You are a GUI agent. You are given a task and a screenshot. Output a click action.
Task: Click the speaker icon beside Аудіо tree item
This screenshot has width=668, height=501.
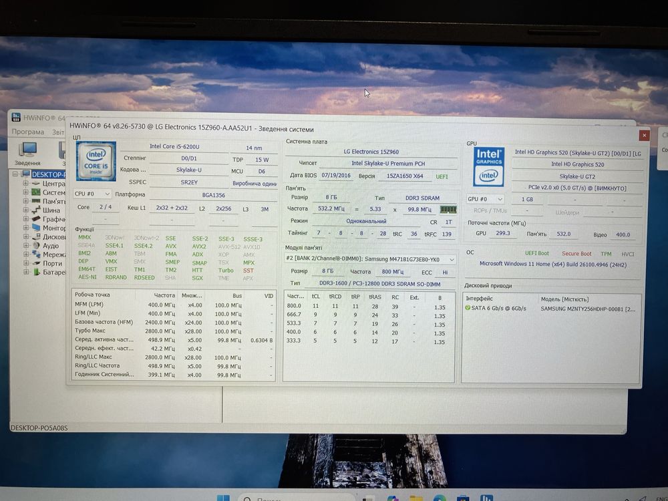tap(36, 245)
